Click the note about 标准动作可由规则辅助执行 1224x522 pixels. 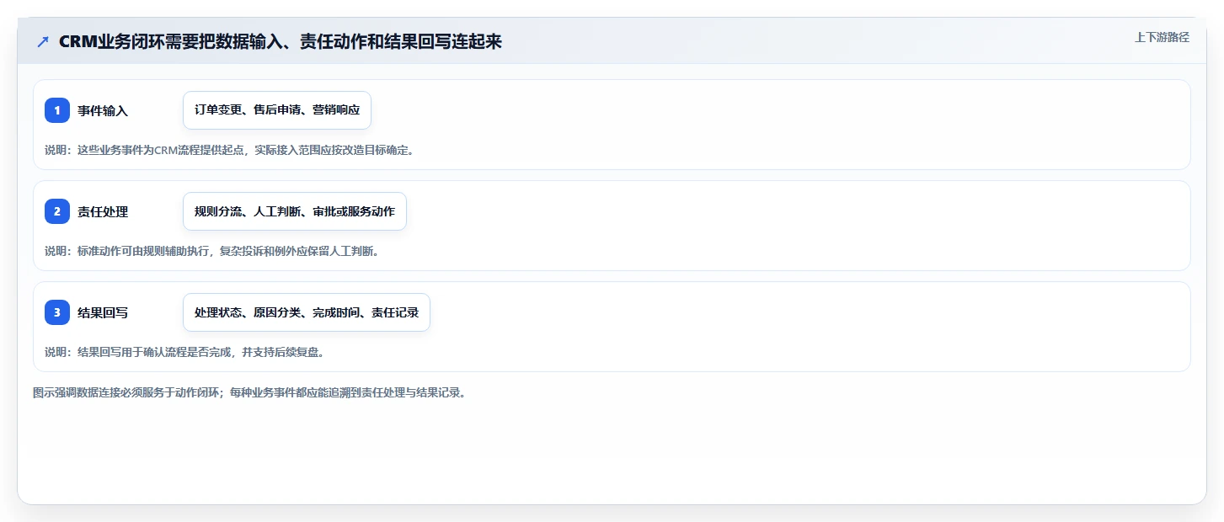(x=211, y=251)
